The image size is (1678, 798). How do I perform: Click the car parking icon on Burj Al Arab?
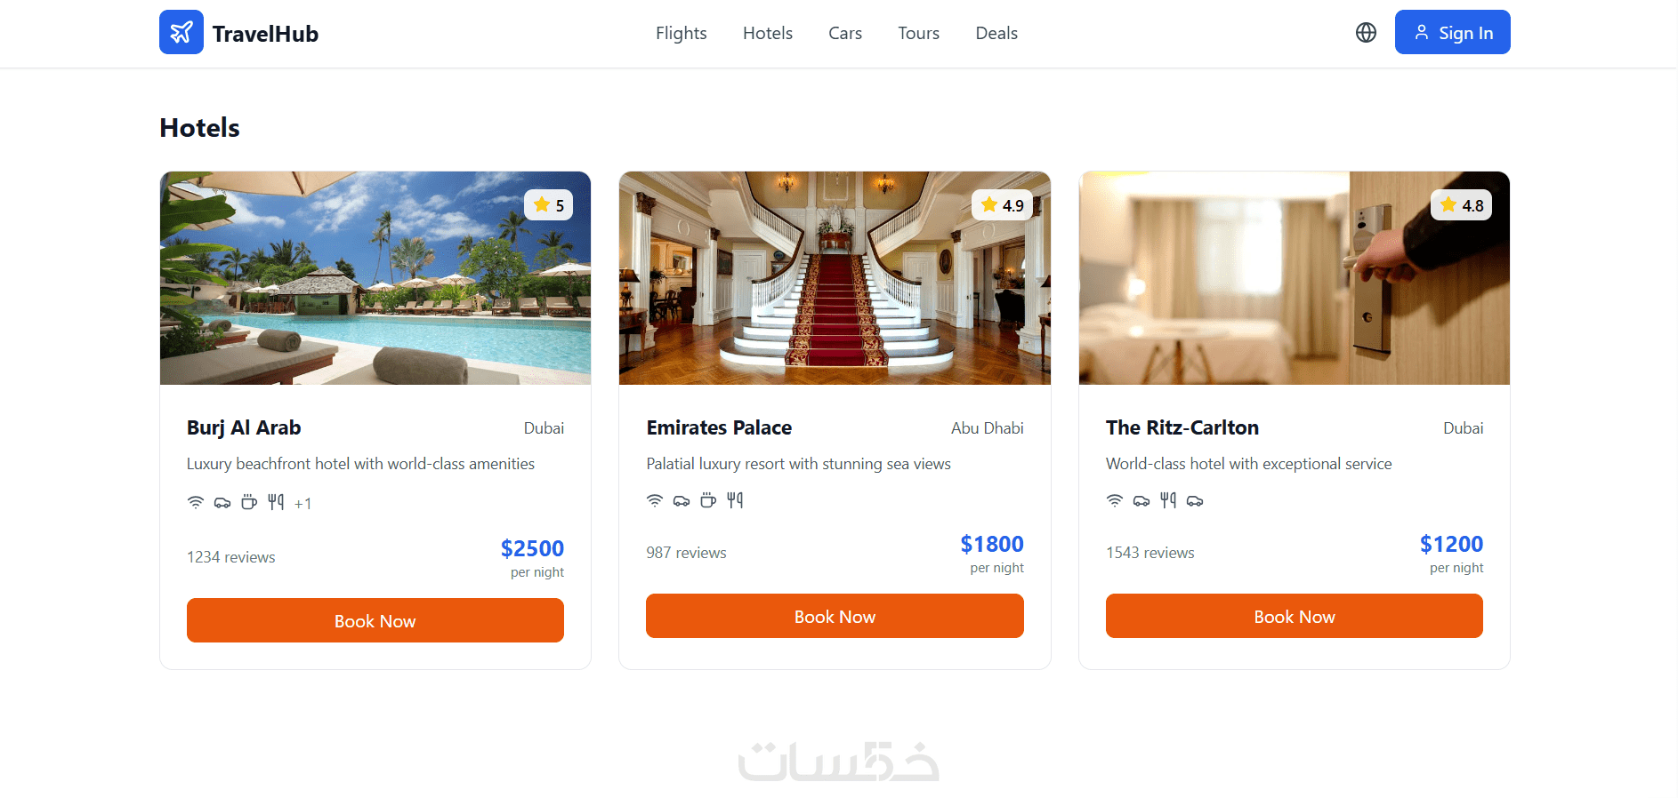tap(222, 502)
